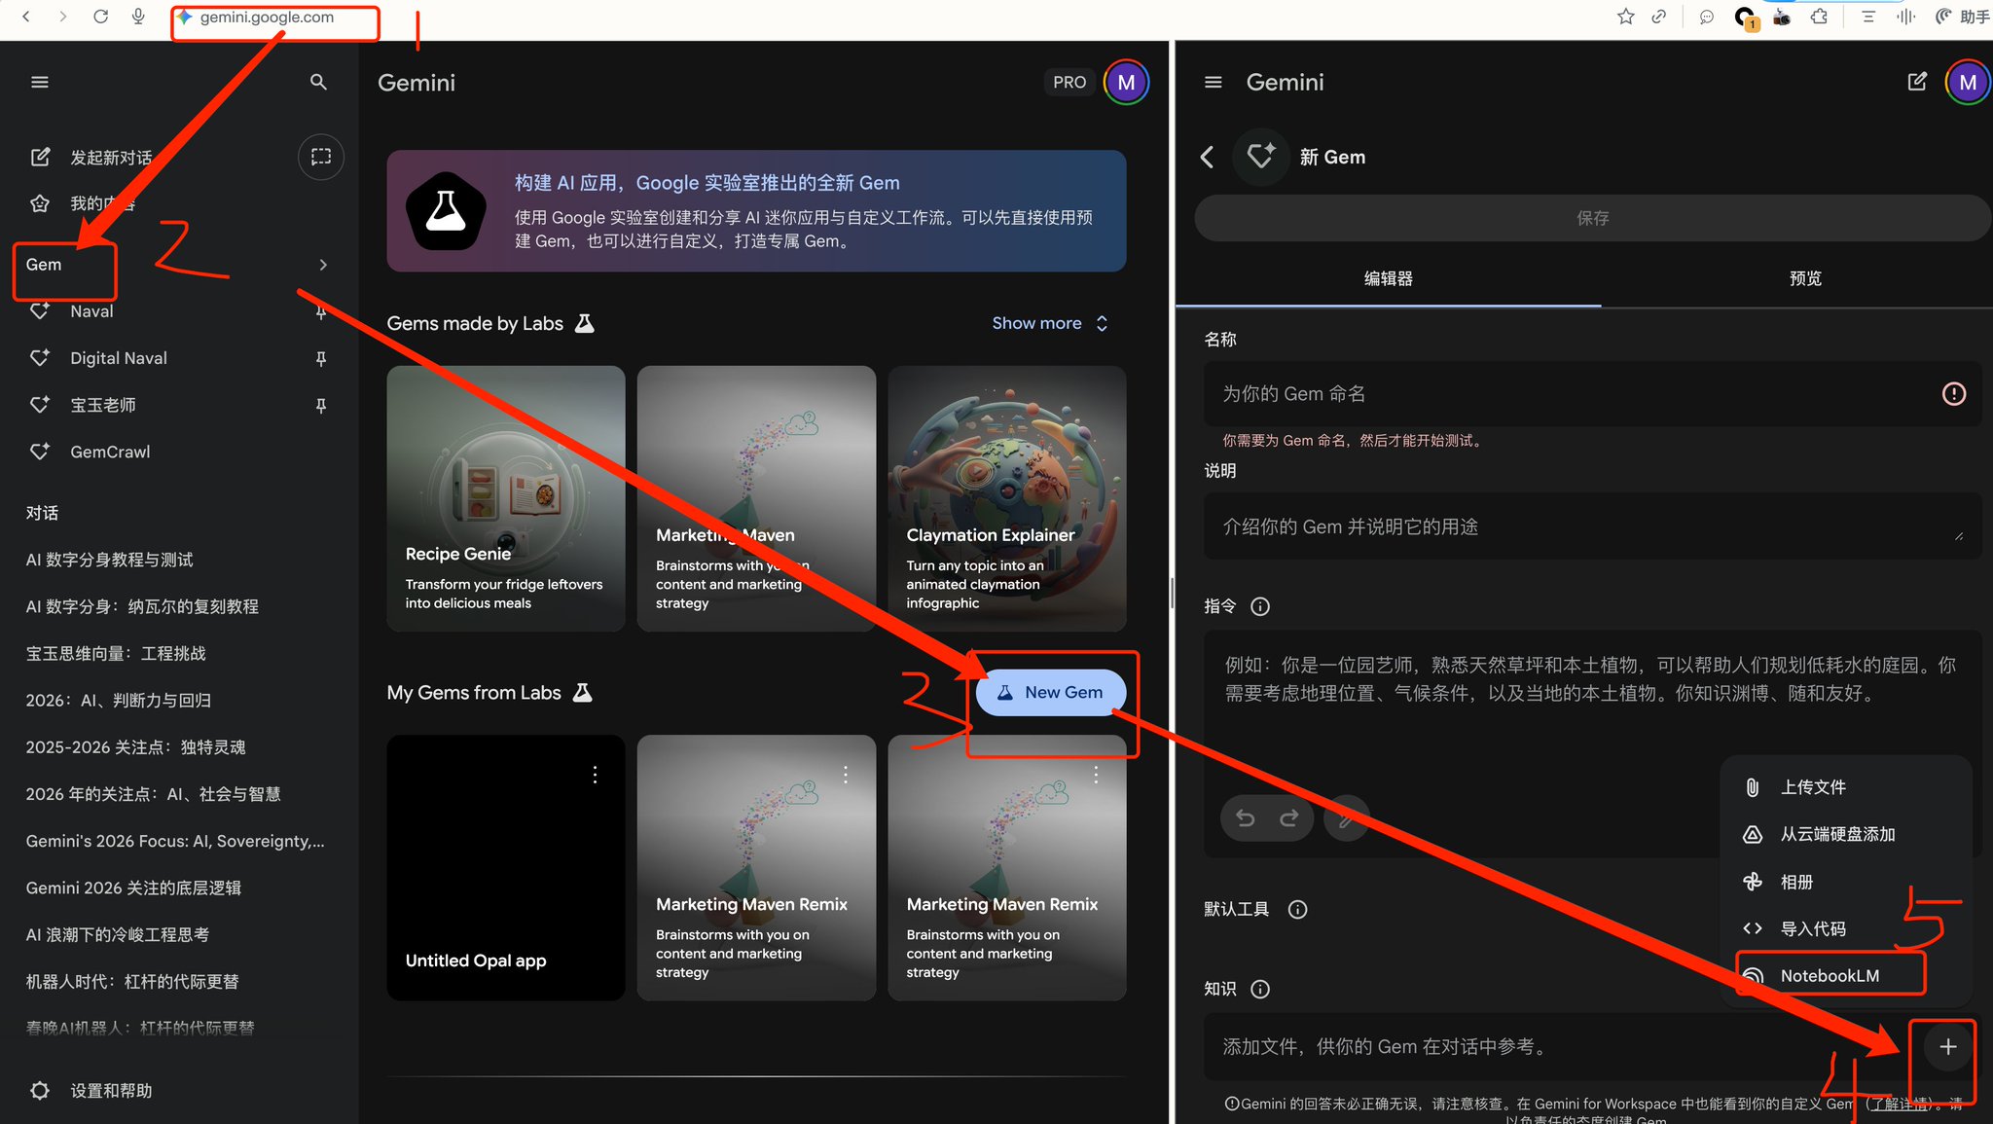1993x1124 pixels.
Task: Toggle the pin on the Naval gem
Action: [x=321, y=312]
